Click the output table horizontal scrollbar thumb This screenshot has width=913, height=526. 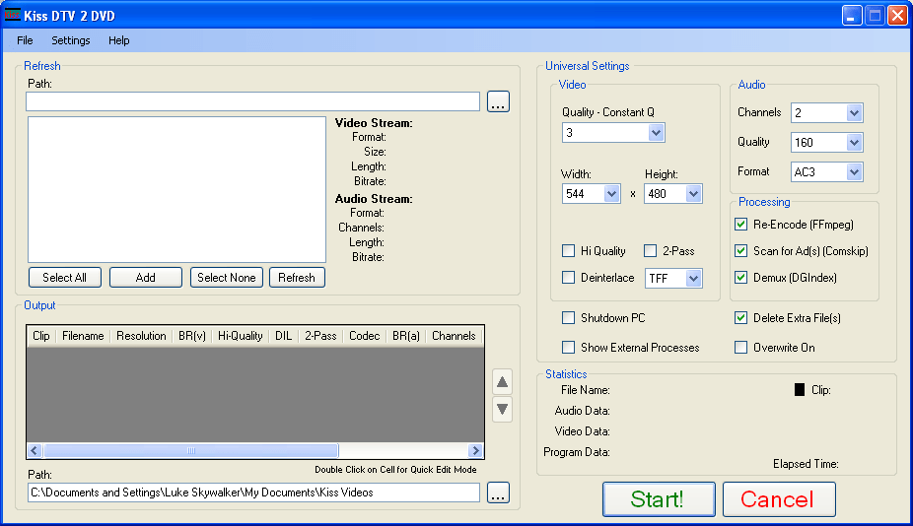pos(191,450)
